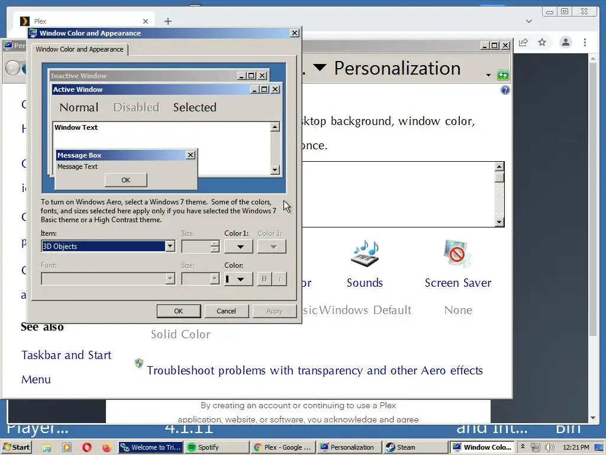The image size is (606, 455).
Task: Click the green refresh button in Personalization
Action: click(503, 75)
